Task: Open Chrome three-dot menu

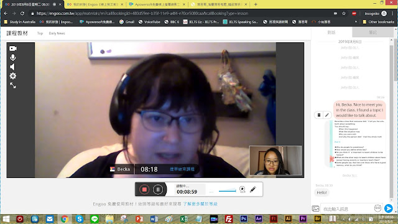Action: pyautogui.click(x=392, y=14)
